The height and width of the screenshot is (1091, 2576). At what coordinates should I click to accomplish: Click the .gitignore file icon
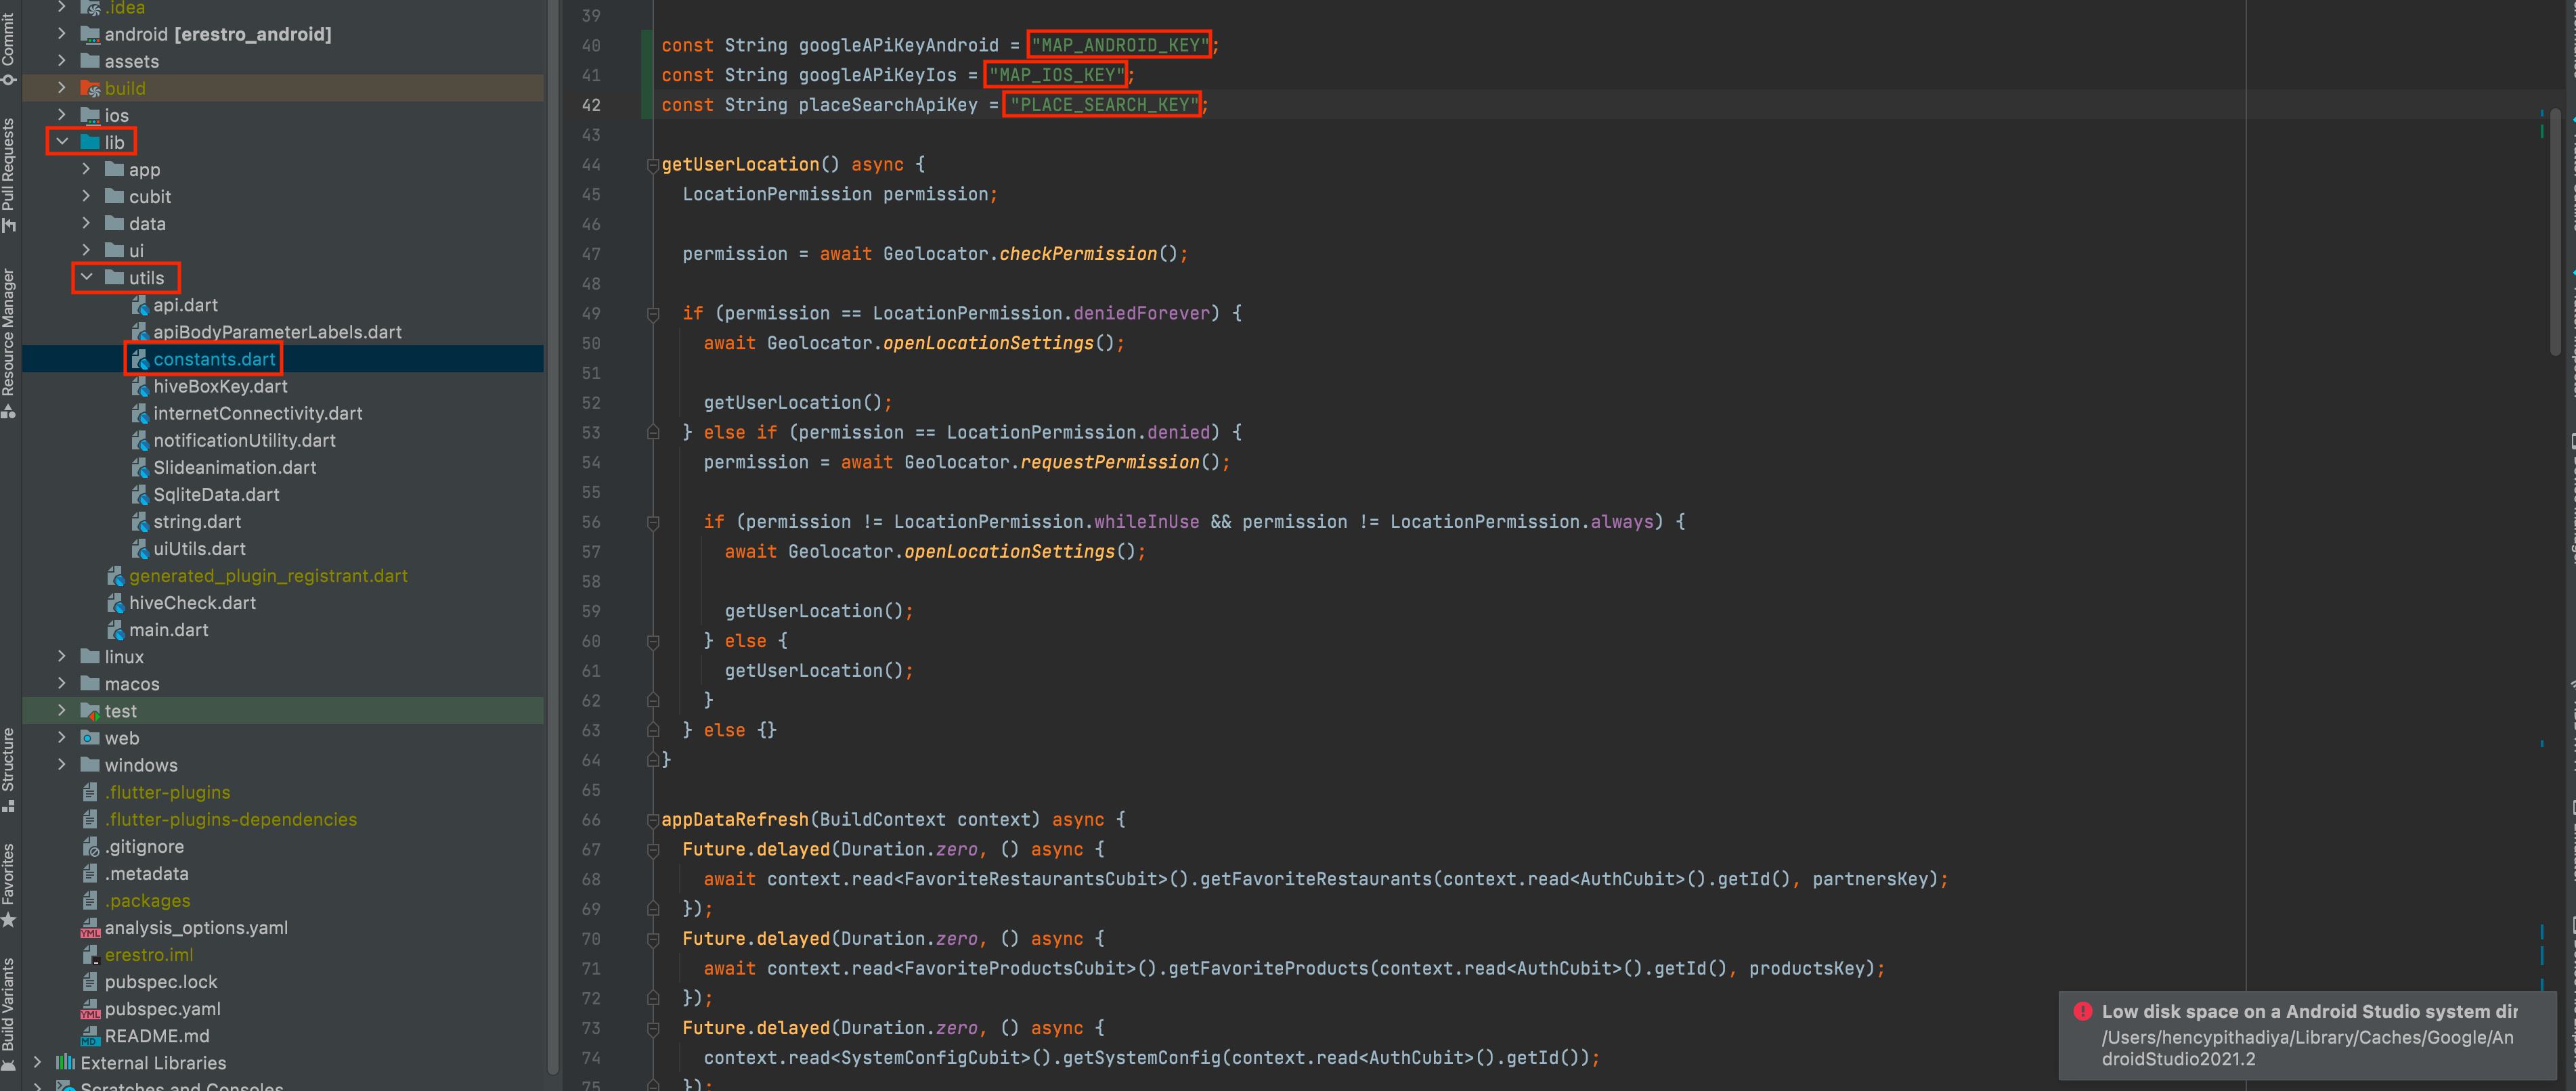(90, 847)
